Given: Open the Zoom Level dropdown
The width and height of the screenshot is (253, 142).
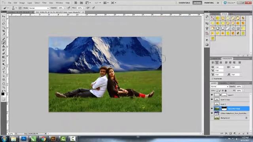Looking at the screenshot, I should 97,3.
